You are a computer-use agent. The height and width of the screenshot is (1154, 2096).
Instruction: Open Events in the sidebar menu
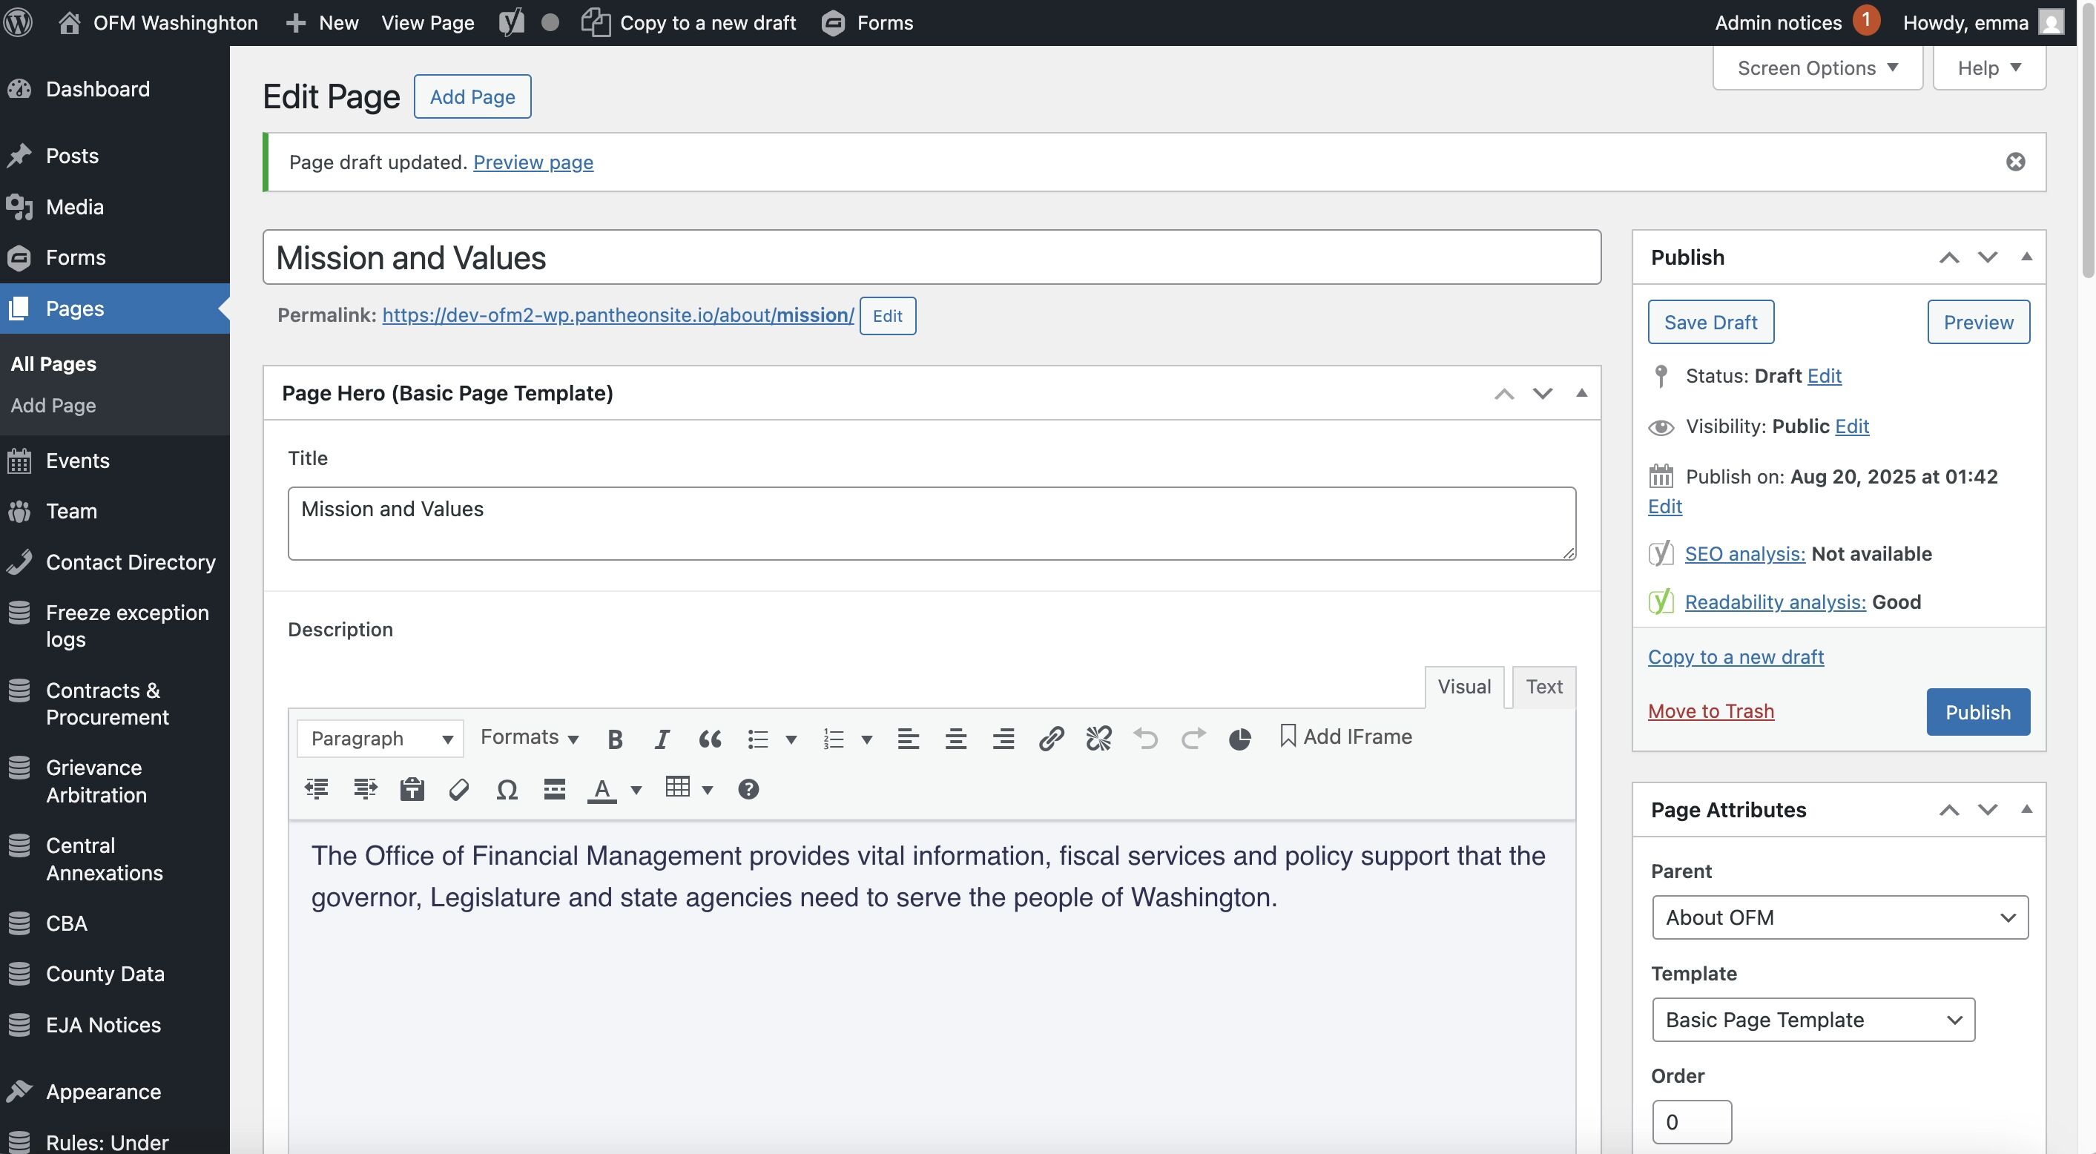click(77, 461)
